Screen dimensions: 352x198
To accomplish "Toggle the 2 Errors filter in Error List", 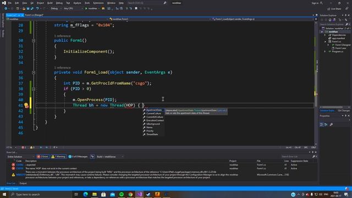I will coord(43,156).
